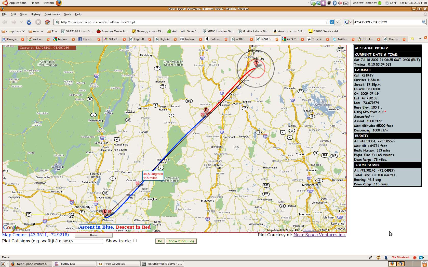This screenshot has height=267, width=428.
Task: Open the Edit menu
Action: click(x=13, y=14)
